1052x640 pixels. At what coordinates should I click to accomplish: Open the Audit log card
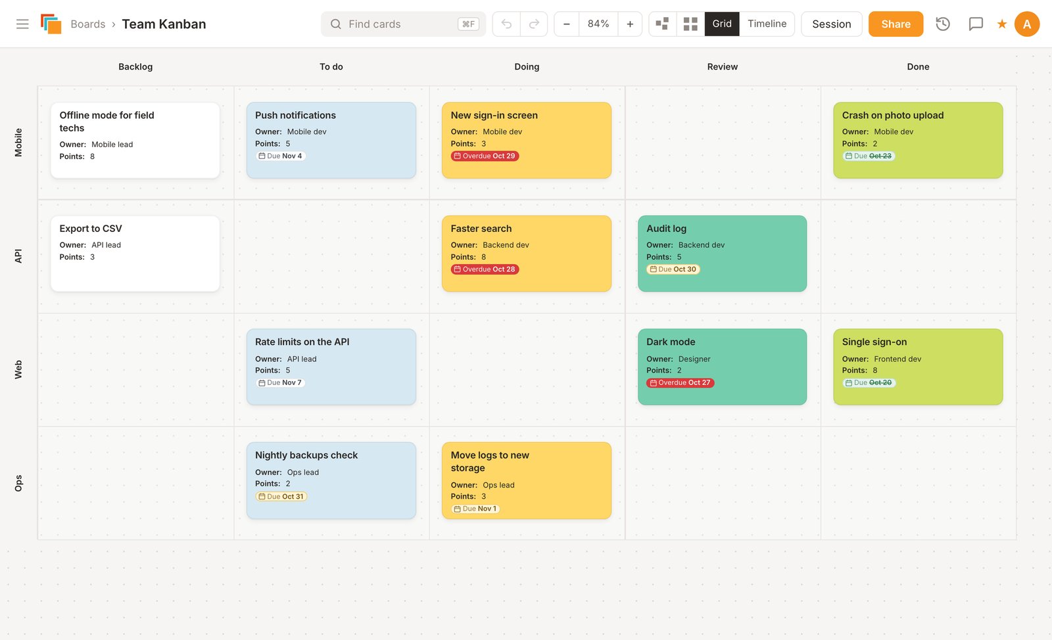(x=723, y=254)
